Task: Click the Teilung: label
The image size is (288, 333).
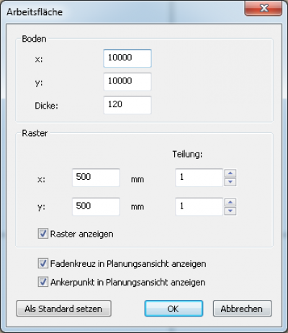Action: [187, 154]
